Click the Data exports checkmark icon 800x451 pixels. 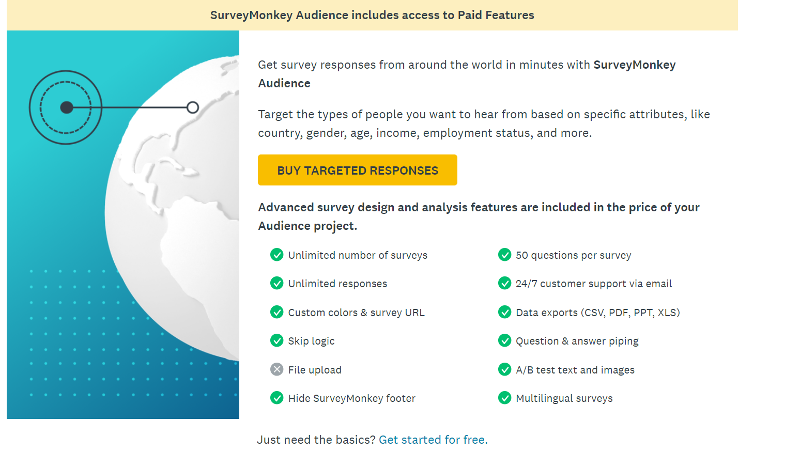(504, 312)
